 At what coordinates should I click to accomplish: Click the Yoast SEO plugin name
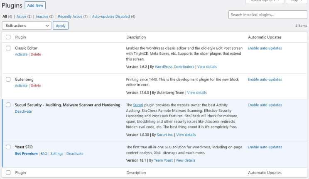pos(24,147)
